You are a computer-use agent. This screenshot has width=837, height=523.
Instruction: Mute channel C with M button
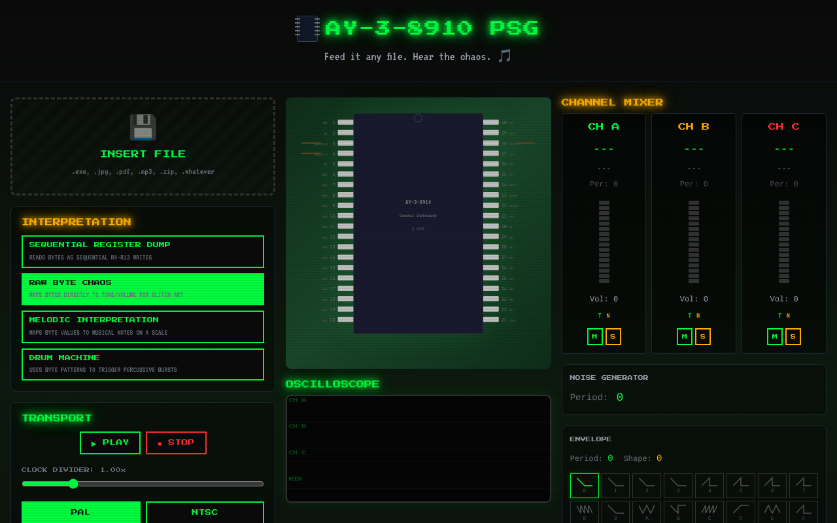(774, 337)
